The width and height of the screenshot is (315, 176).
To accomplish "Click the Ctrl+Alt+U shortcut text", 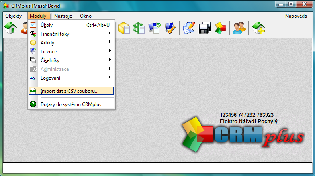I will 98,25.
